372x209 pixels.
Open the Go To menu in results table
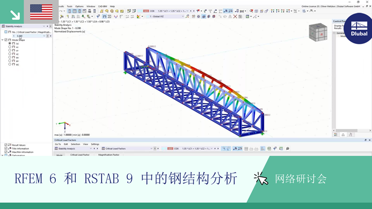(x=58, y=144)
